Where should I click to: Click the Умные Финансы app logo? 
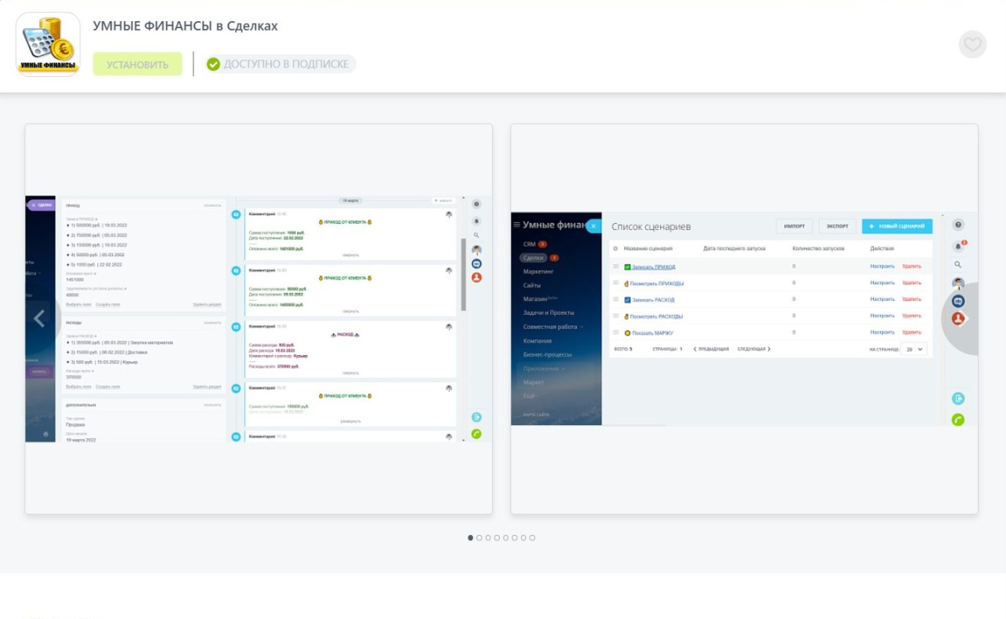[48, 44]
